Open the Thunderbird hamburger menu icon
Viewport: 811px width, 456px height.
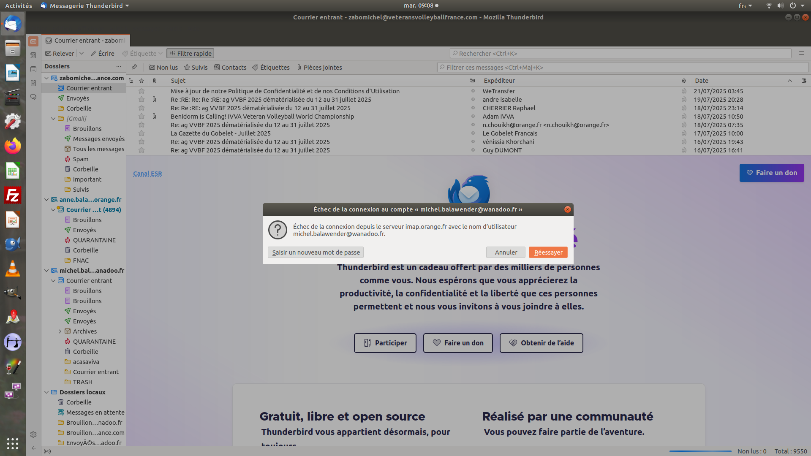pos(801,53)
